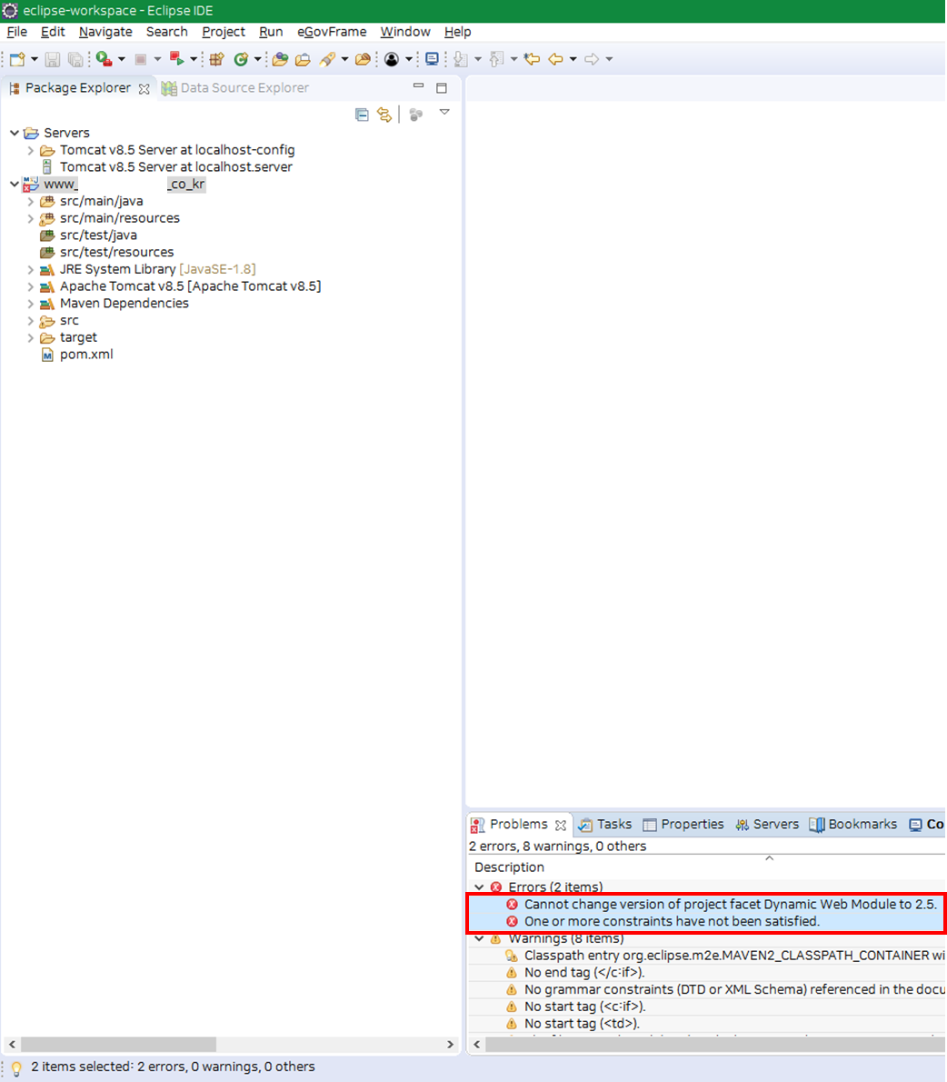Viewport: 947px width, 1082px height.
Task: Click Package Explorer horizontal scrollbar right arrow
Action: point(451,1045)
